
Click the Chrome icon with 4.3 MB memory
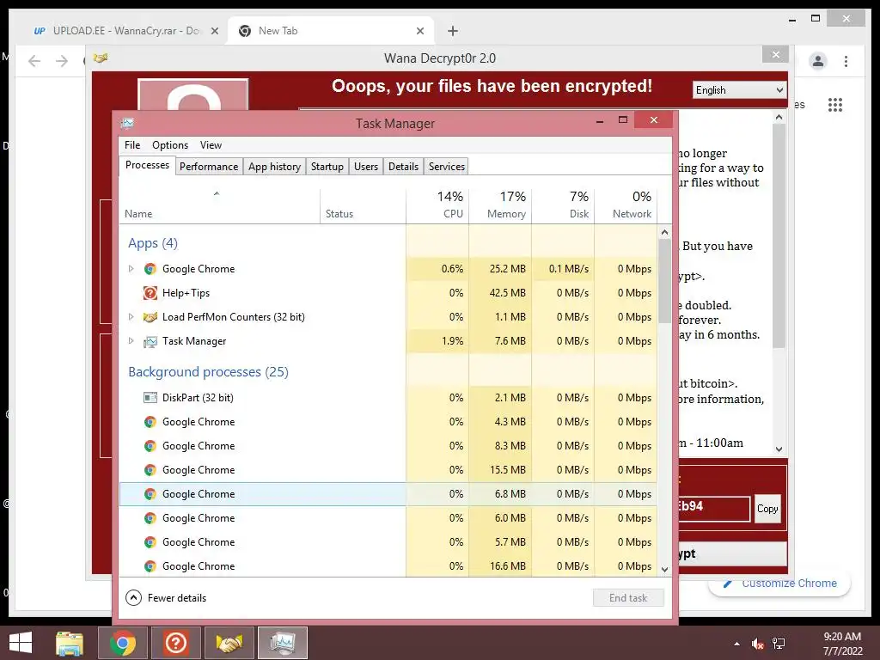150,422
